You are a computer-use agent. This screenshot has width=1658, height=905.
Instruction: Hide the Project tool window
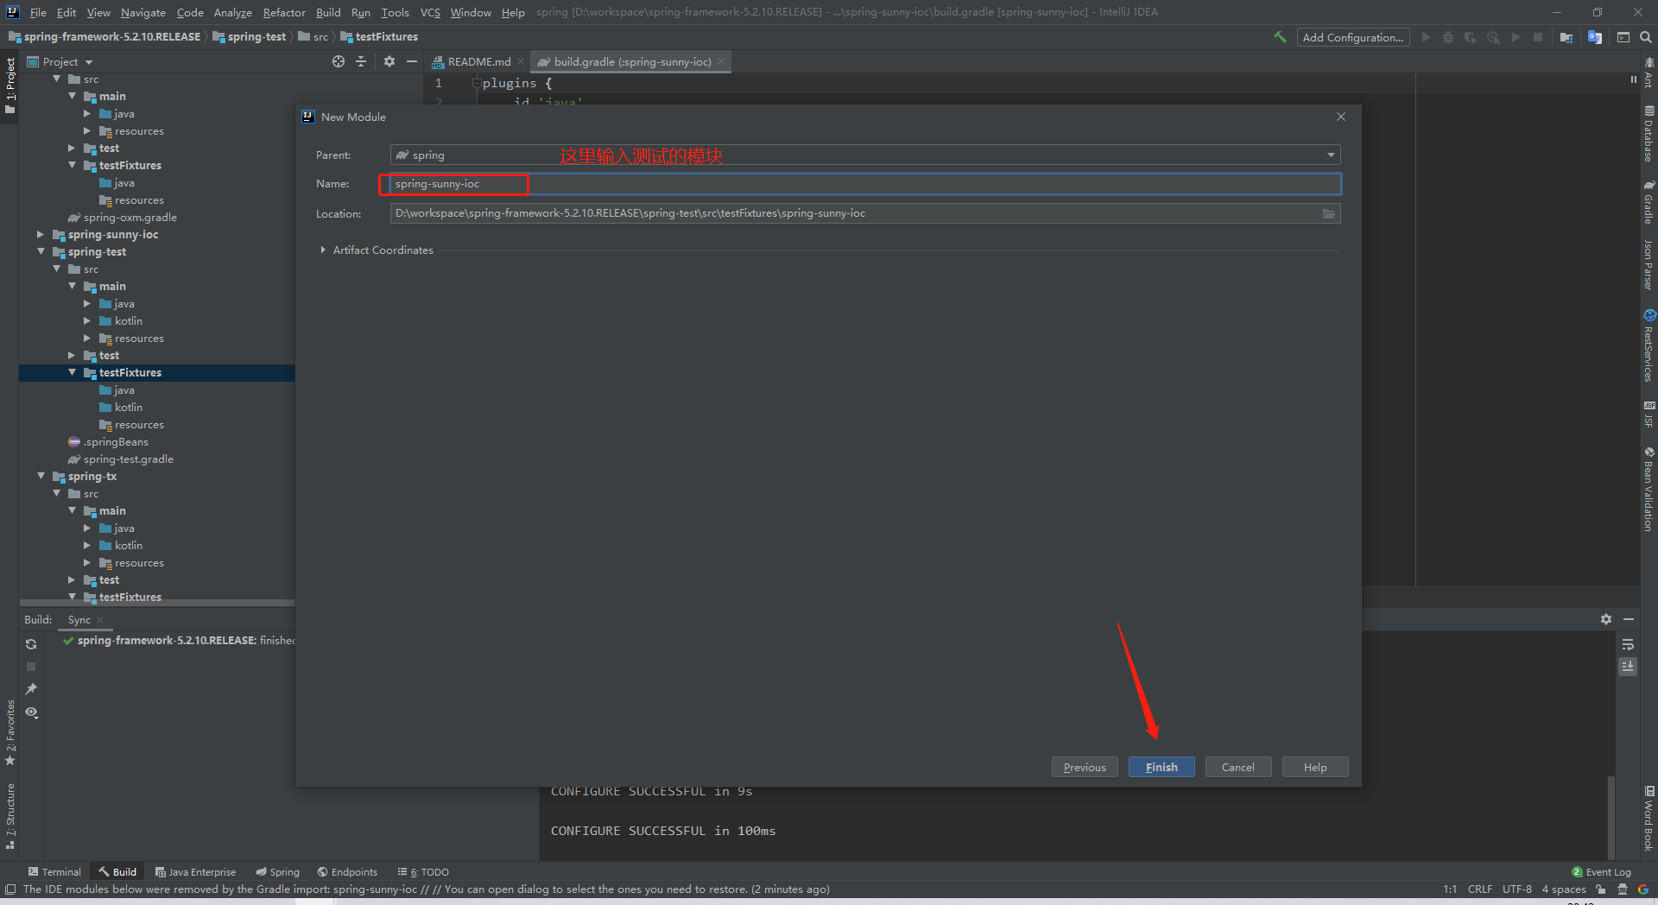[412, 61]
